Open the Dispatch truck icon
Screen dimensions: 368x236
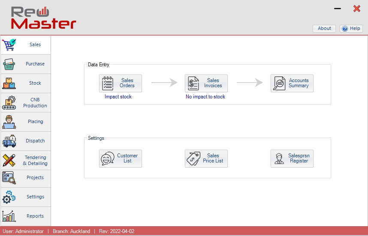(9, 141)
